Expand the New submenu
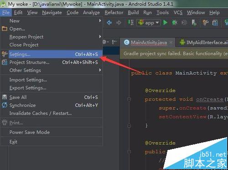The image size is (228, 170). (51, 21)
